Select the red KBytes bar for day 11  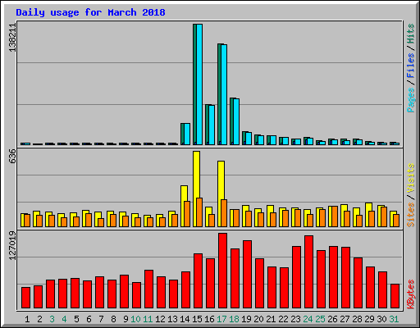coord(148,289)
